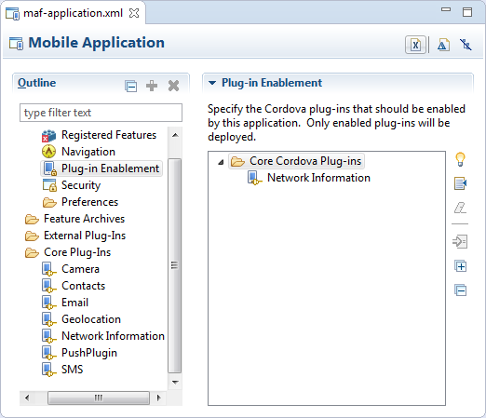Open the Outline section header link
Screen dimensions: 486x418
point(36,83)
